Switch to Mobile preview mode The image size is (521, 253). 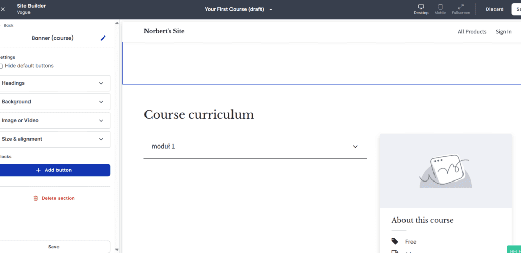(x=440, y=9)
